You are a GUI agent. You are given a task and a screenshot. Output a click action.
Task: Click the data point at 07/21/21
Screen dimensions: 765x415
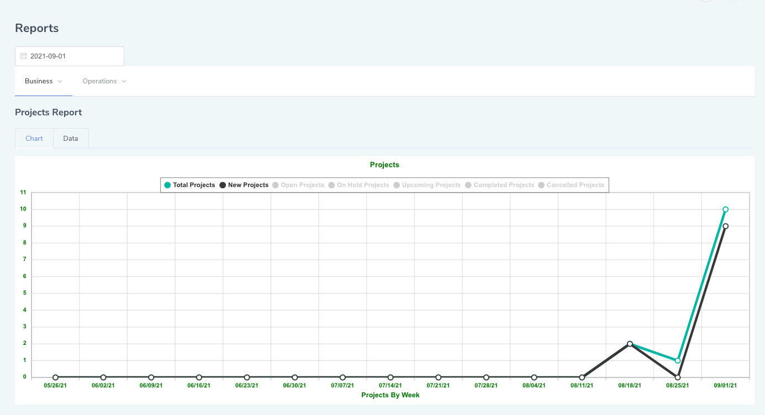pos(438,377)
